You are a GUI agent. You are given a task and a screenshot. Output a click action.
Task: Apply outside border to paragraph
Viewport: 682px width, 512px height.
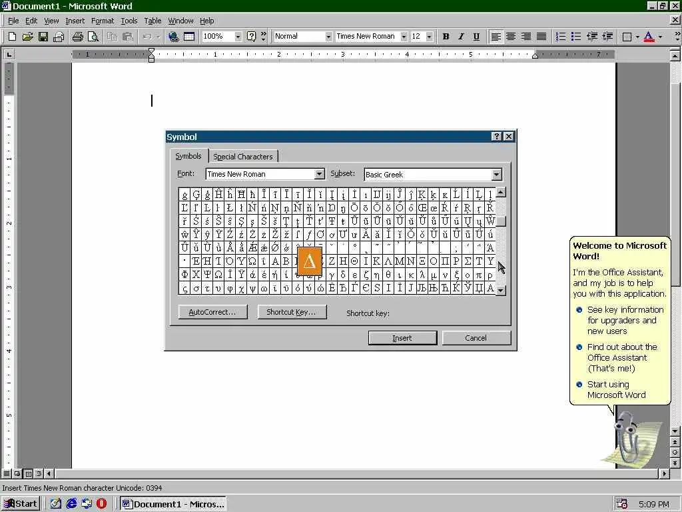pyautogui.click(x=627, y=37)
